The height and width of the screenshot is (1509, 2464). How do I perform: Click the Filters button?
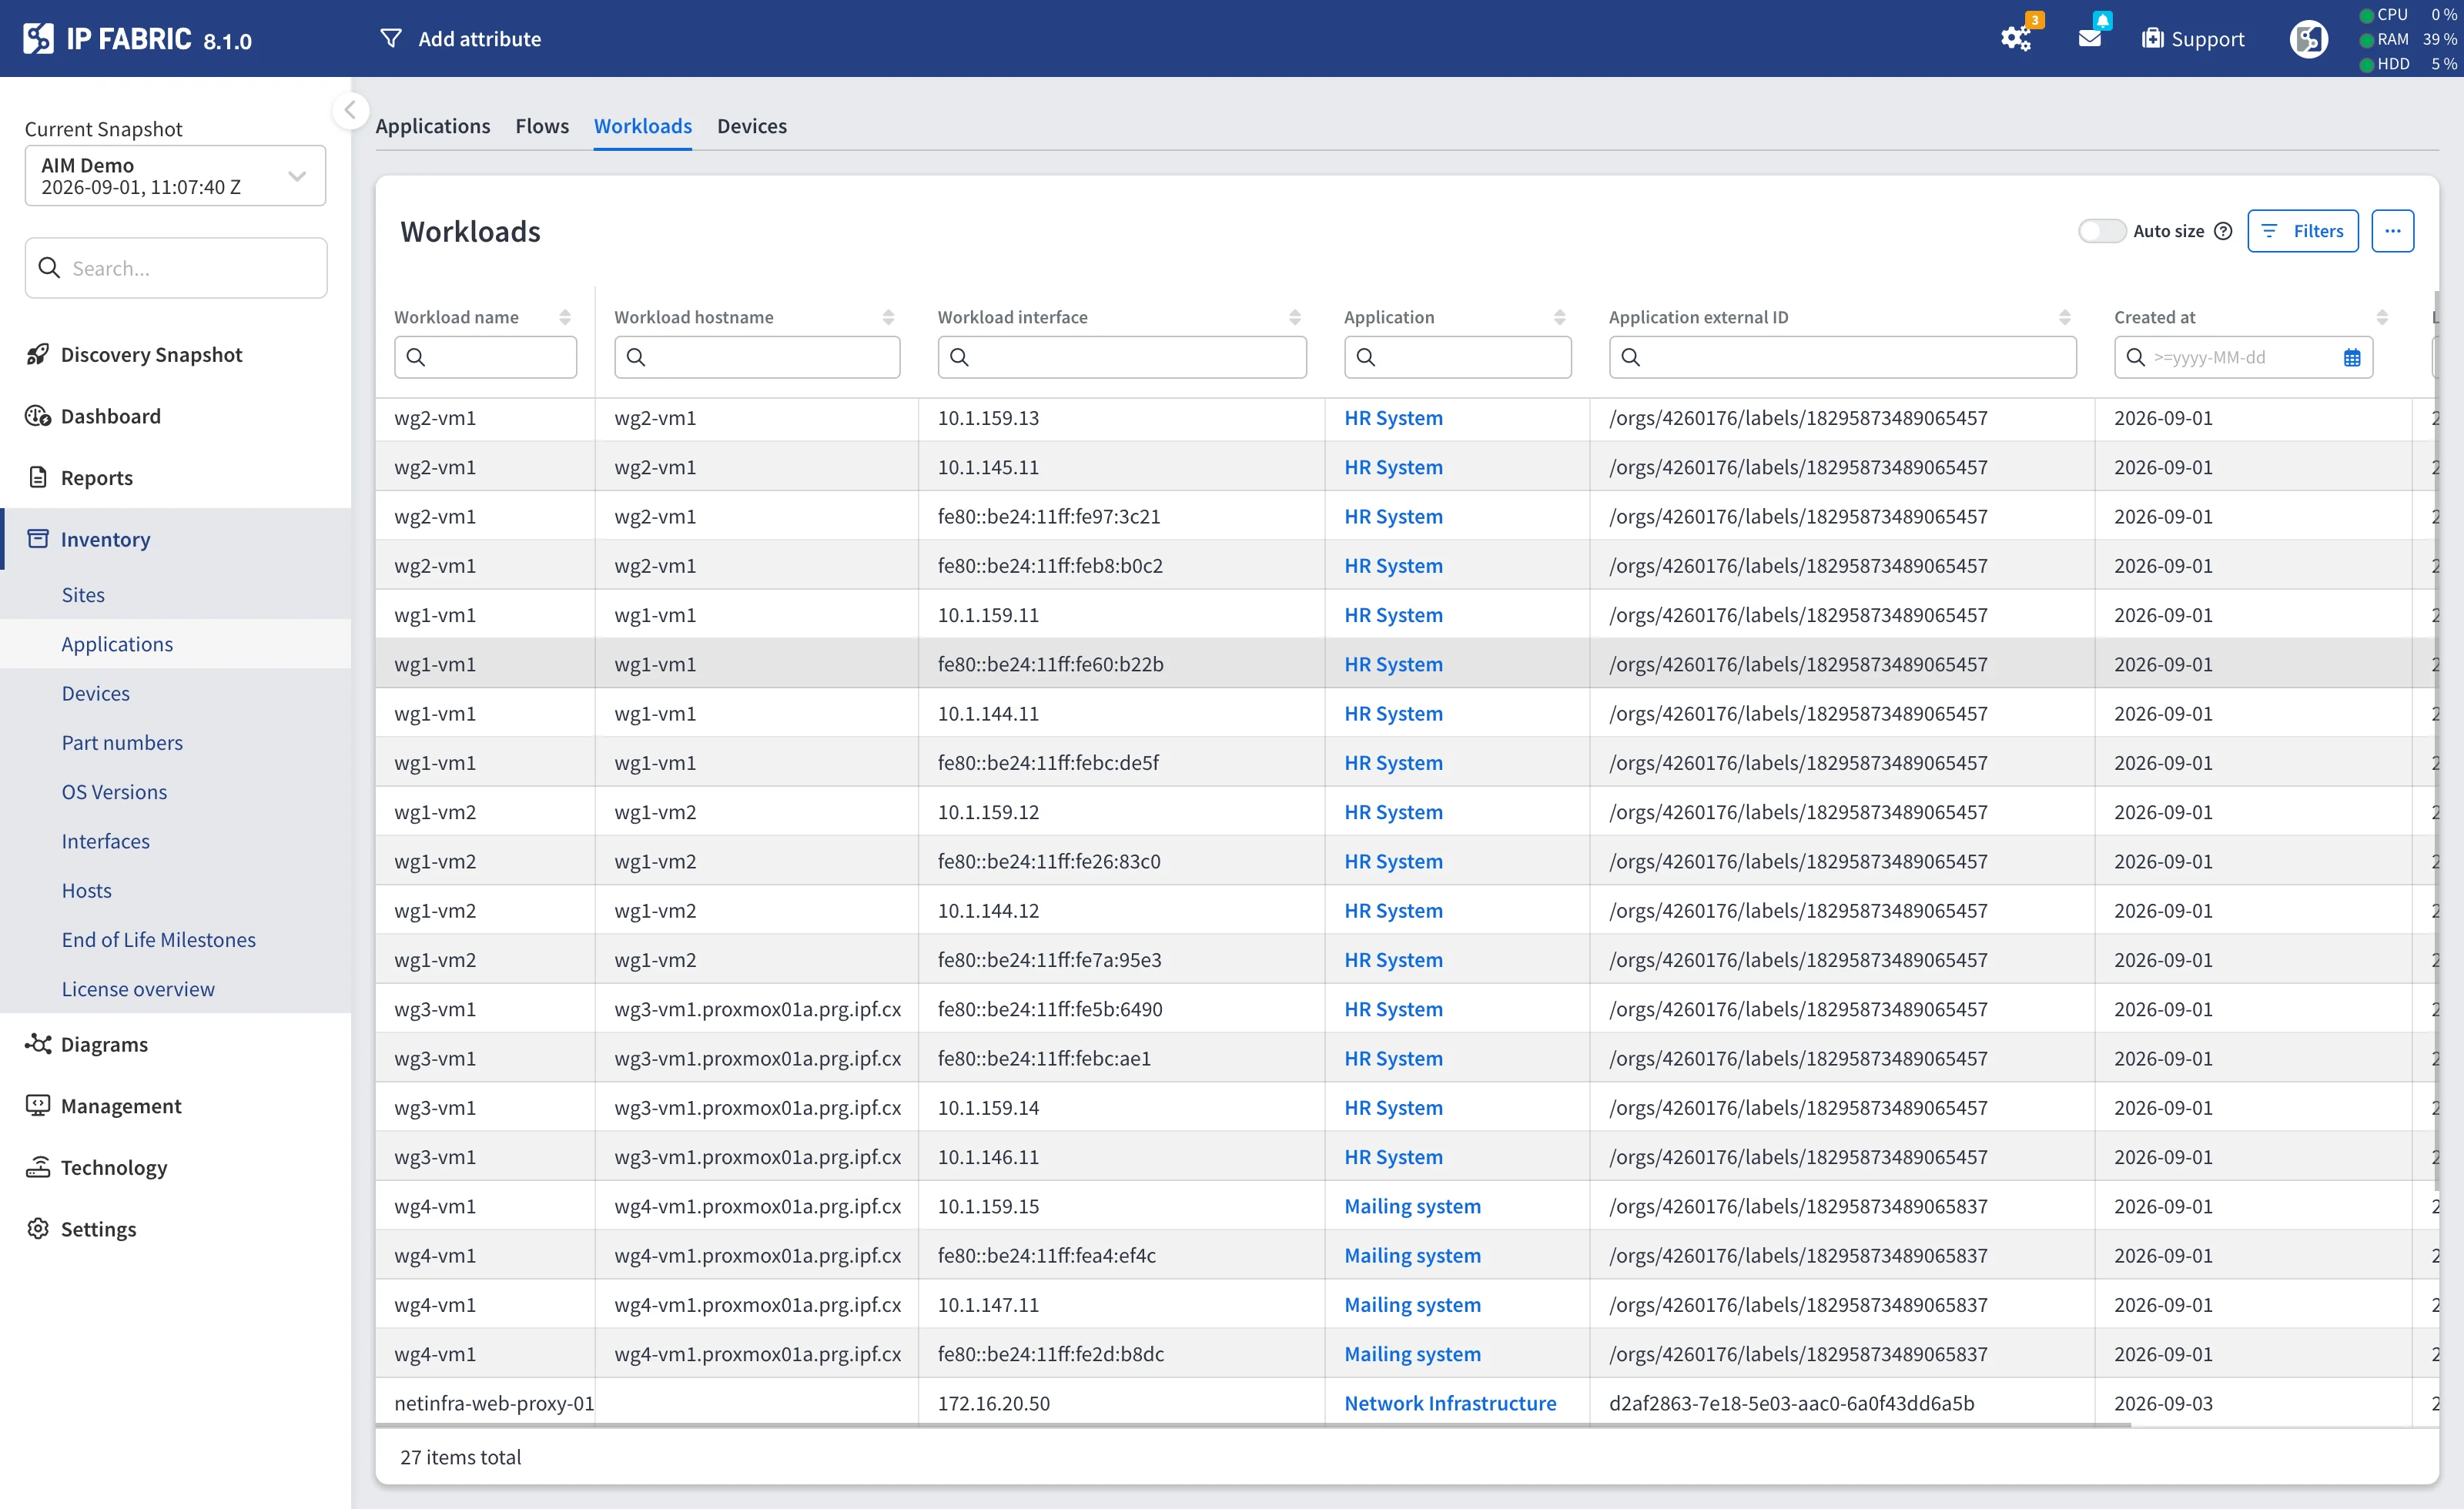pyautogui.click(x=2302, y=231)
